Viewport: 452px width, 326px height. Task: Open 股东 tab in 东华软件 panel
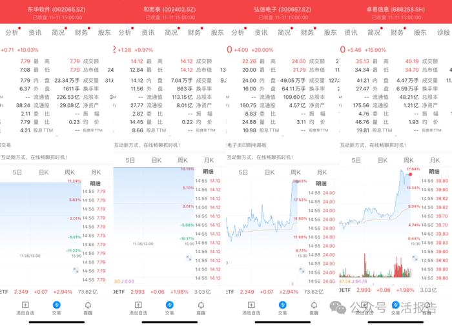coord(104,32)
